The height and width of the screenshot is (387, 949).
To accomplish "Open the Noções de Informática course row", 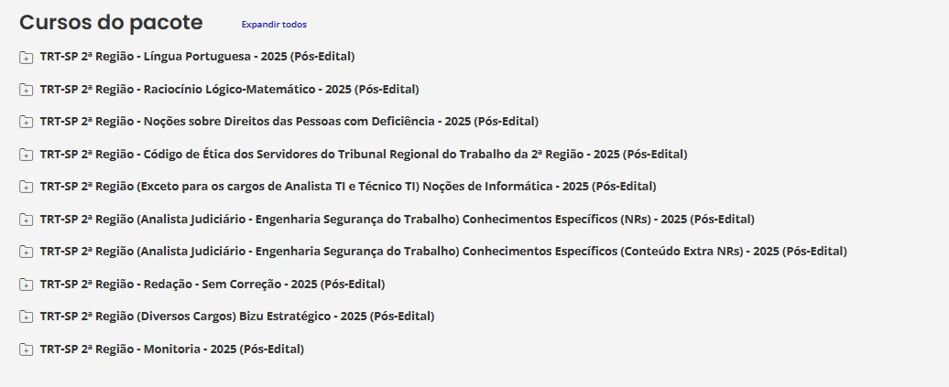I will tap(348, 187).
